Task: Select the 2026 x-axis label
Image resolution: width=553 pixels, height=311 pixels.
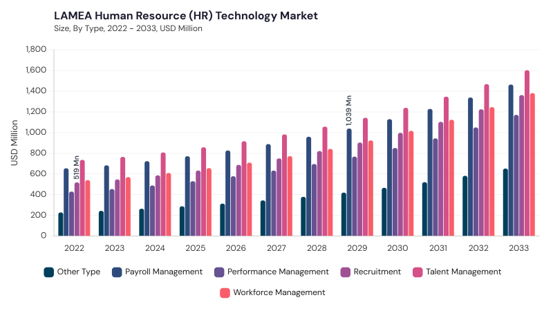Action: click(x=236, y=248)
